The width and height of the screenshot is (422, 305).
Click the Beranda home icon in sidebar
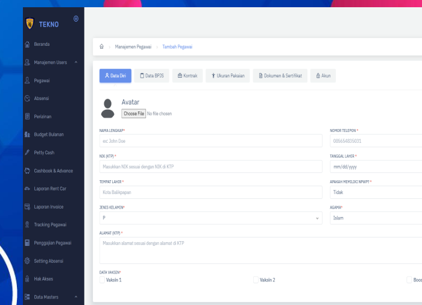(27, 44)
